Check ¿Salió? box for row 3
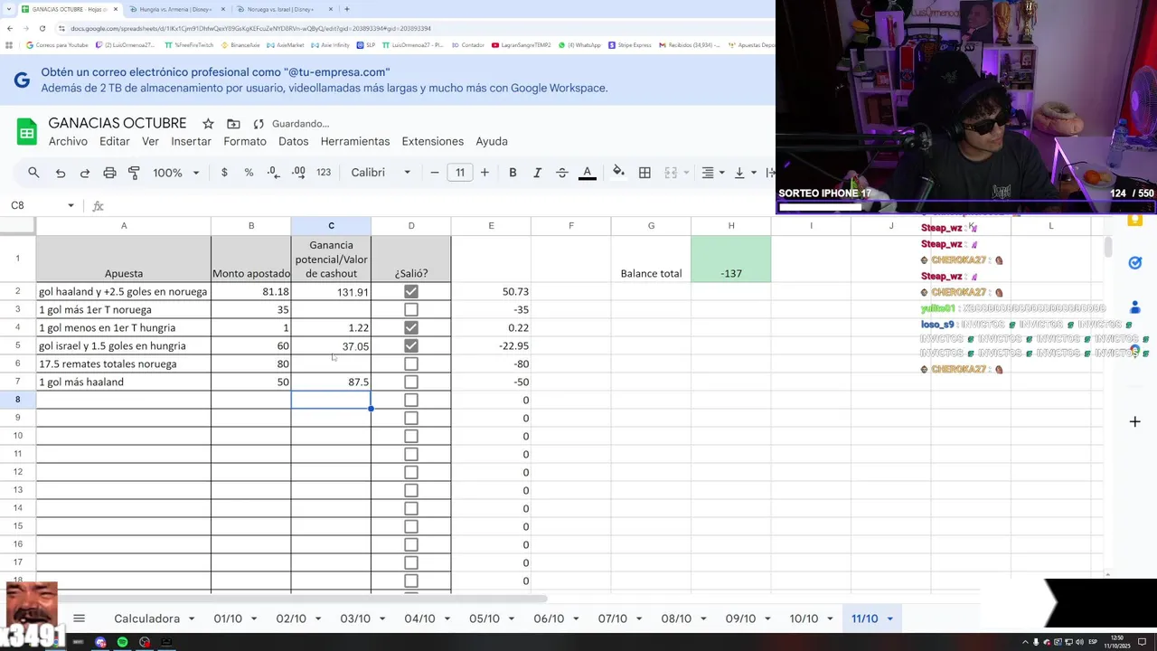This screenshot has width=1157, height=651. coord(411,309)
